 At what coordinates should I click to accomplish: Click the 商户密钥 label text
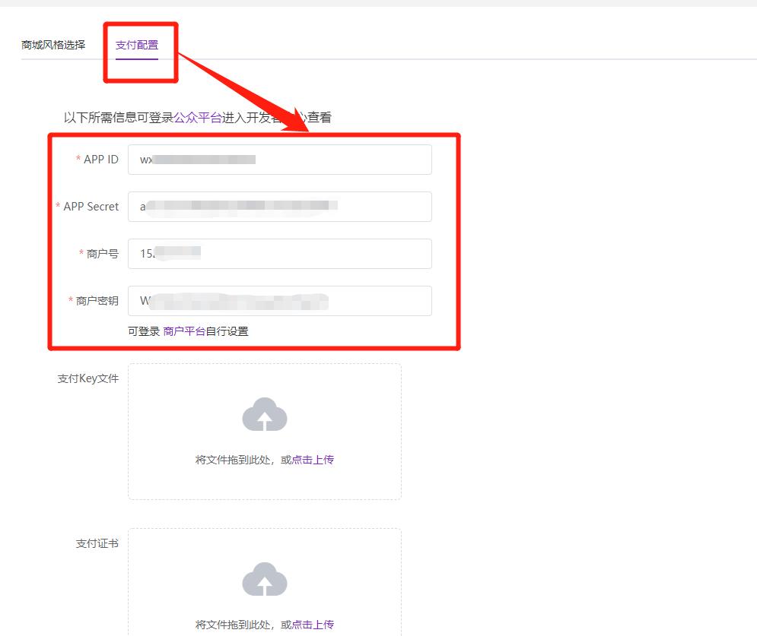pyautogui.click(x=97, y=301)
